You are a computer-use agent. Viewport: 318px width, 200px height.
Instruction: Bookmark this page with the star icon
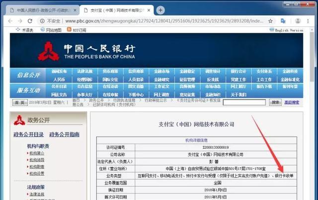270,21
